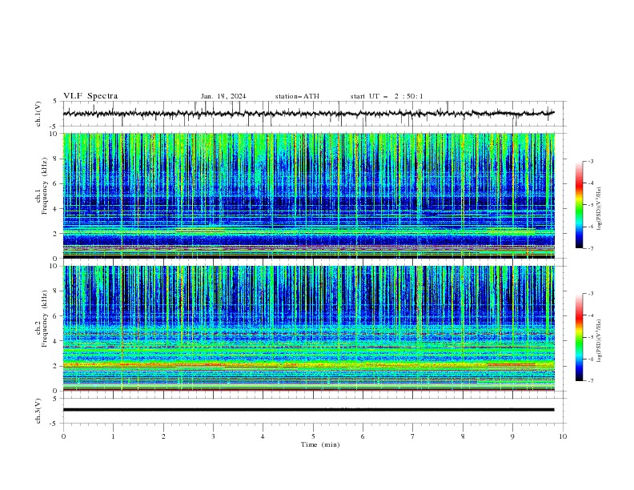The width and height of the screenshot is (634, 490).
Task: Click the "Time (min)" axis title
Action: coord(320,444)
